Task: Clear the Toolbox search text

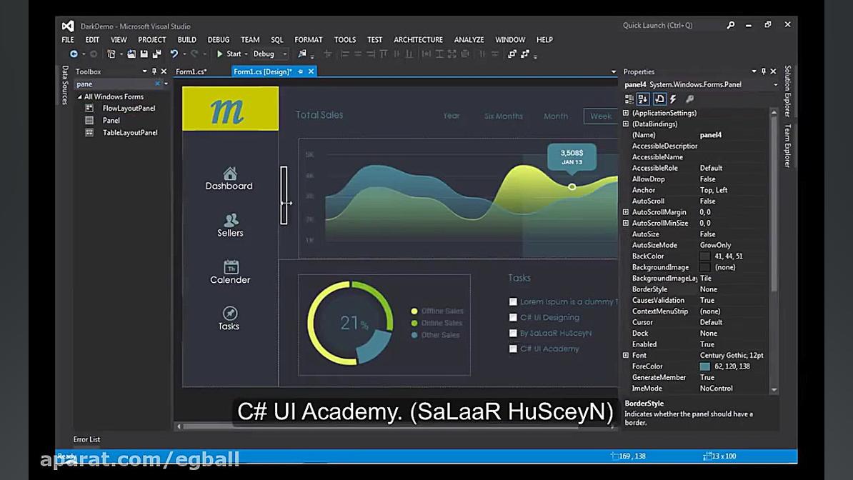Action: 158,84
